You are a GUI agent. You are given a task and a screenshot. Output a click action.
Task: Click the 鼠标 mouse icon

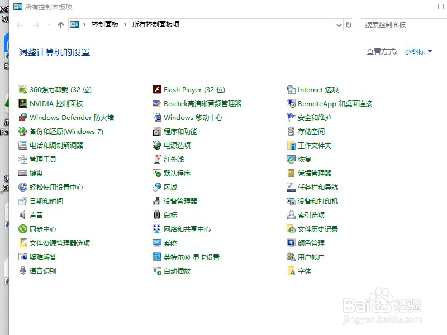[157, 215]
